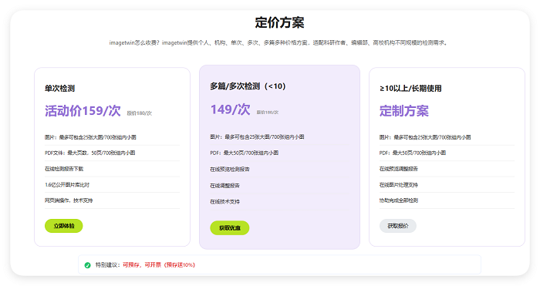Screen dimensions: 540x286
Task: Click 在线检测报告下载 feature text
Action: pyautogui.click(x=64, y=169)
